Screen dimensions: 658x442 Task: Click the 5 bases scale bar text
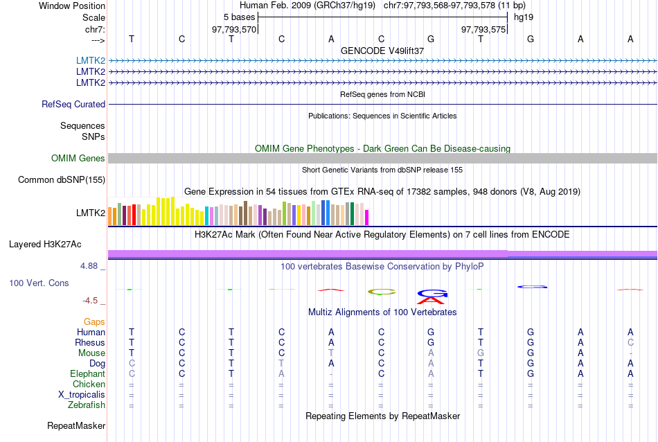pos(239,17)
